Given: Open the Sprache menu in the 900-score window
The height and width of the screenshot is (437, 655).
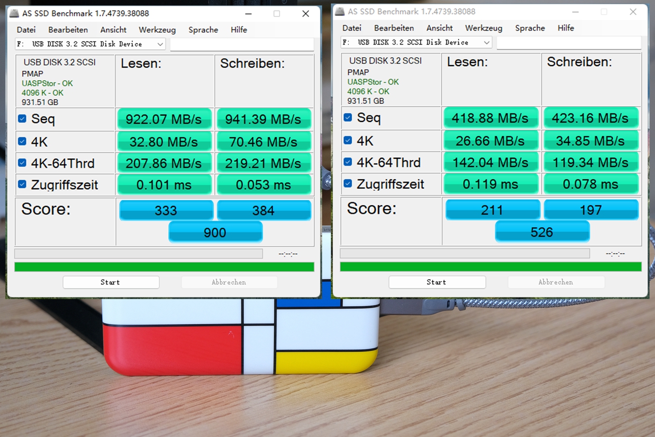Looking at the screenshot, I should tap(203, 30).
